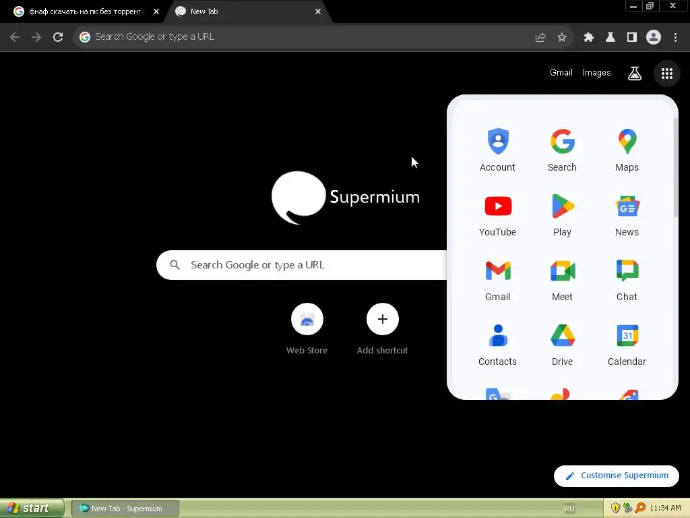Open Gmail icon in apps grid

pyautogui.click(x=498, y=279)
